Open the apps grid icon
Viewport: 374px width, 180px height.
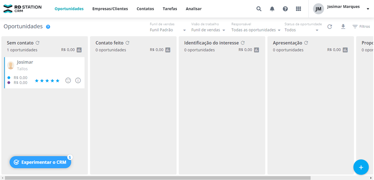click(x=298, y=9)
